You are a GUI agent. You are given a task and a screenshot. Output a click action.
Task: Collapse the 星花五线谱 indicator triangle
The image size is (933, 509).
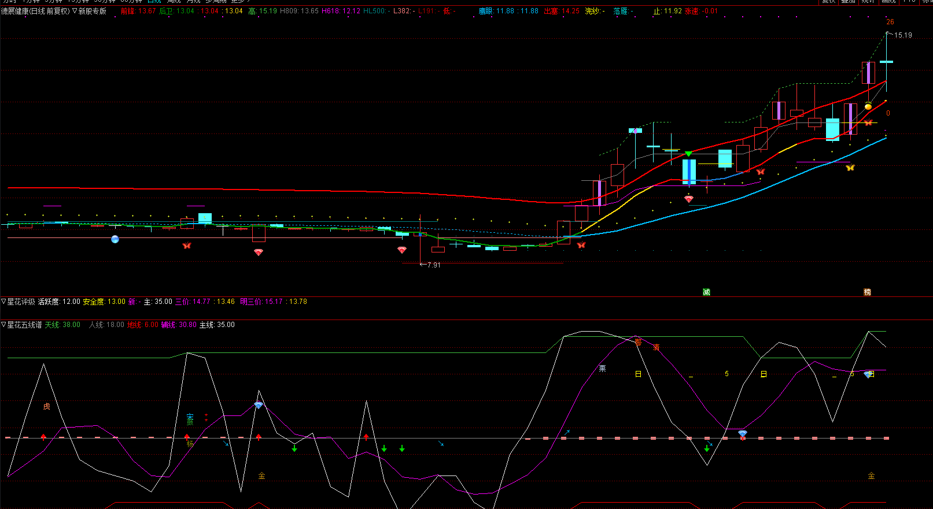pyautogui.click(x=3, y=325)
